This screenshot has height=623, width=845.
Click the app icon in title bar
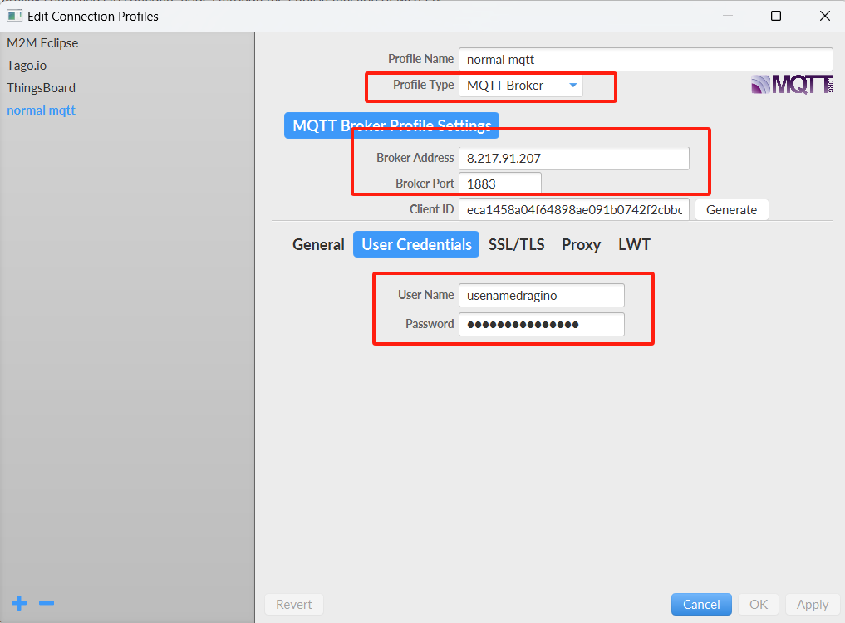coord(15,16)
